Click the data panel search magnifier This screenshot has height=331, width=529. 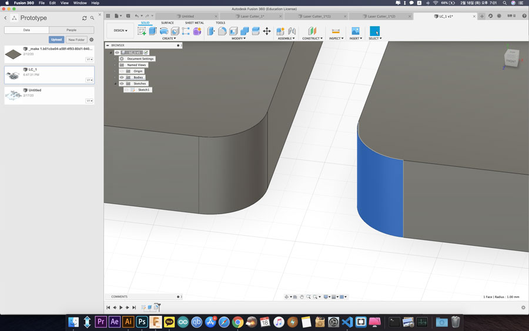click(92, 18)
